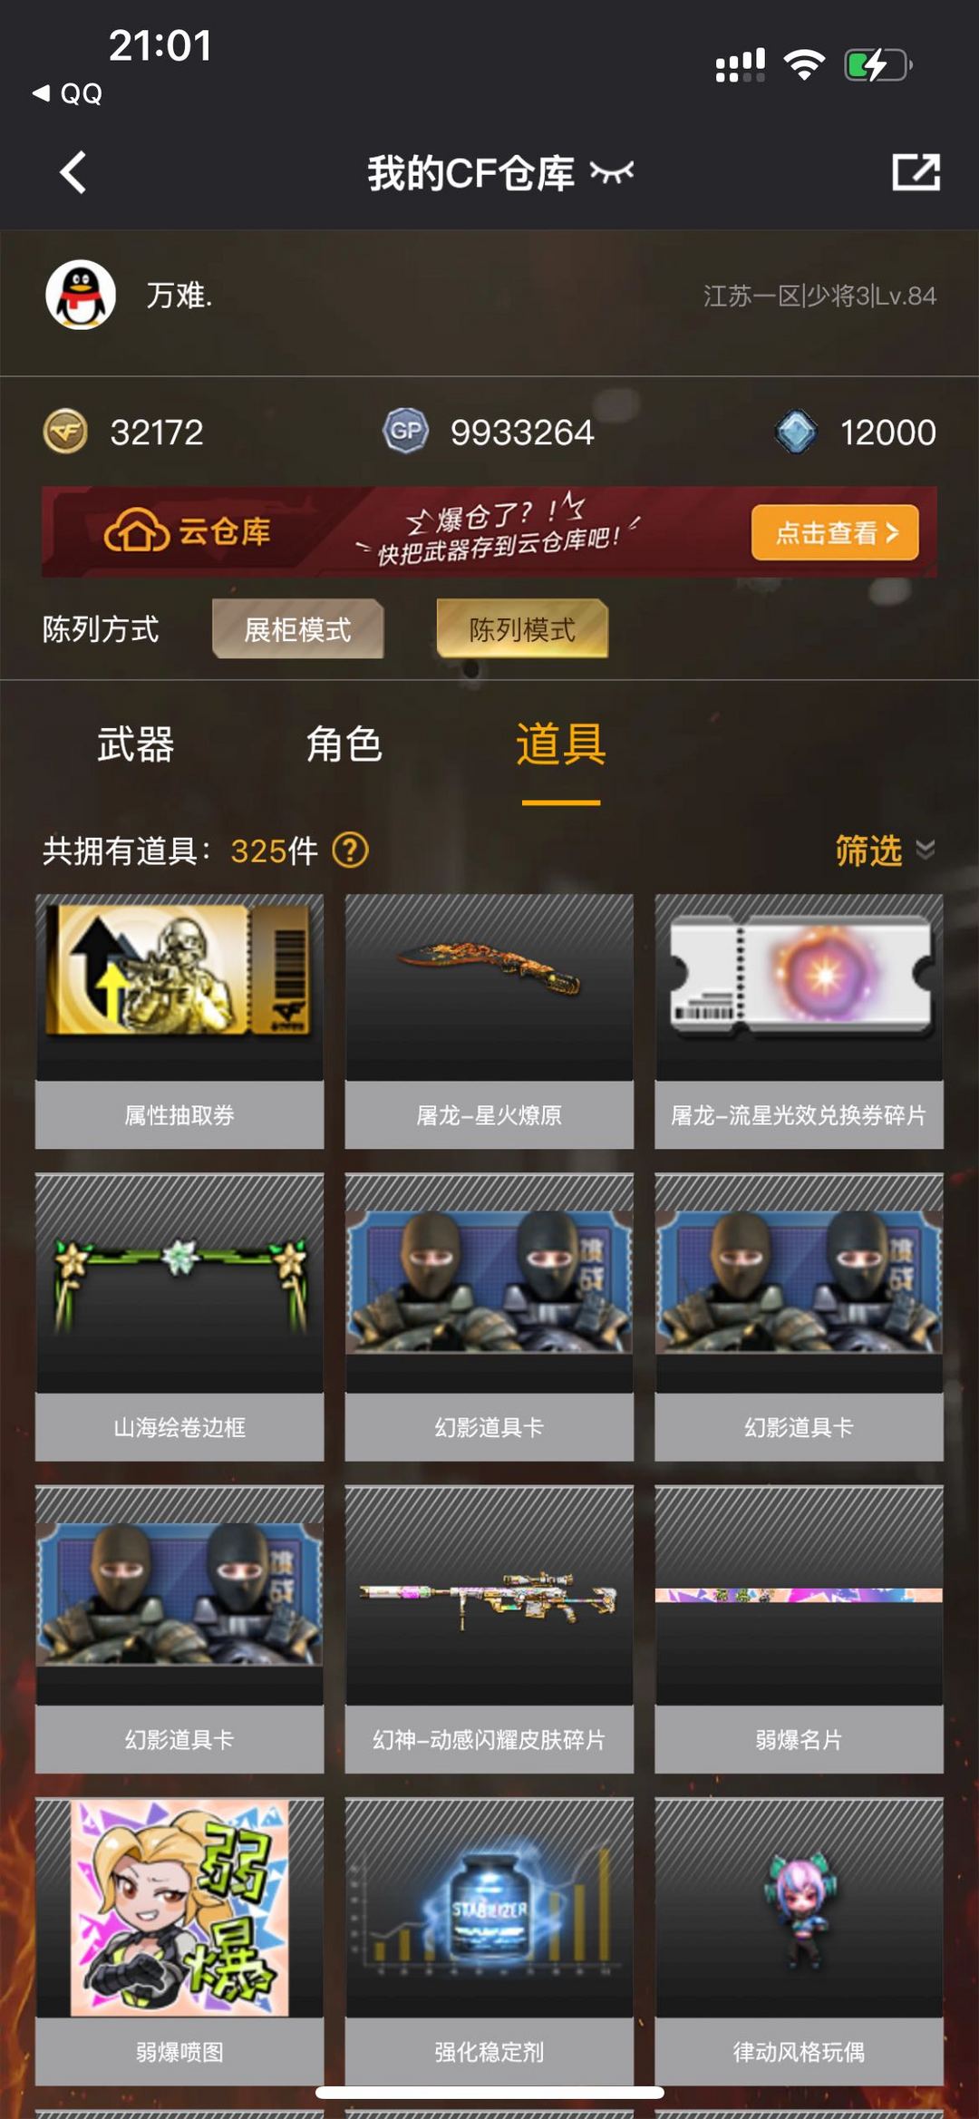Click the 点击查看 button
979x2119 pixels.
pyautogui.click(x=835, y=532)
